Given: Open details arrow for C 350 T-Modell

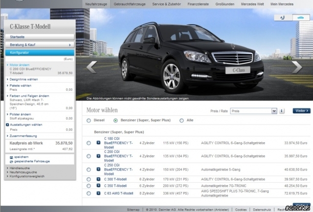Looking at the screenshot, I should click(x=98, y=186).
